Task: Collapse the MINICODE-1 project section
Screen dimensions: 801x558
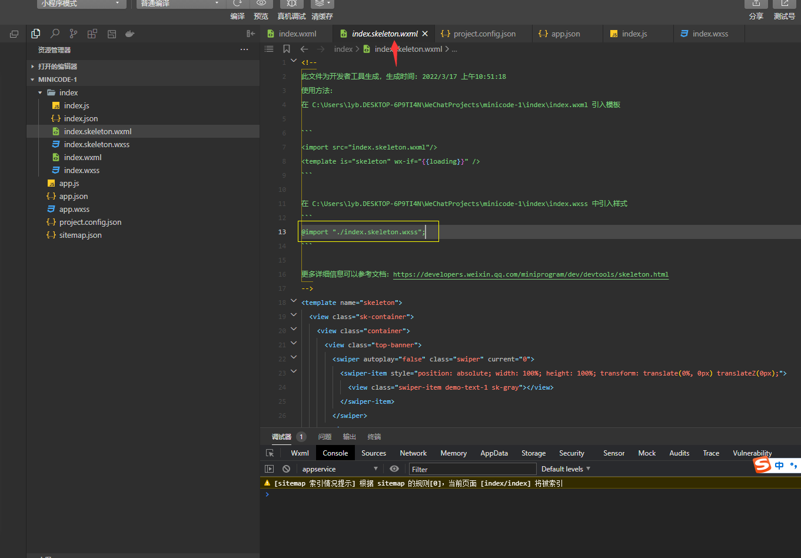Action: click(x=143, y=79)
